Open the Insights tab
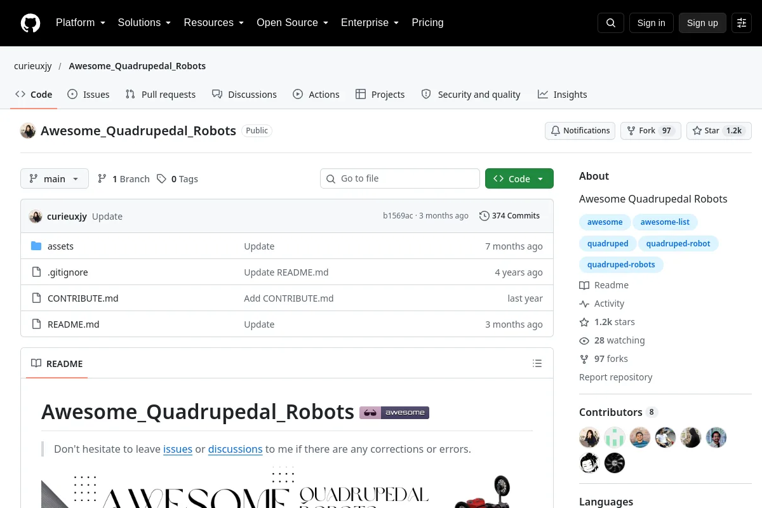This screenshot has height=508, width=762. click(563, 95)
